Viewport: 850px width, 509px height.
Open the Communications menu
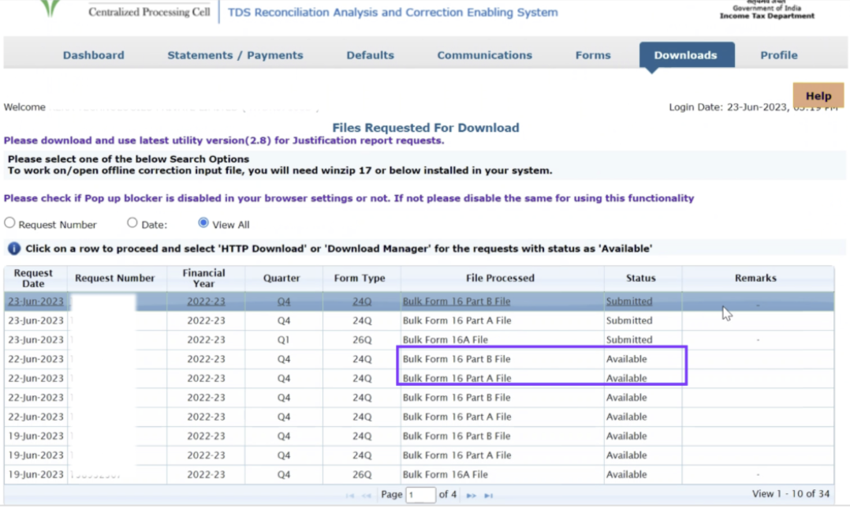[484, 55]
